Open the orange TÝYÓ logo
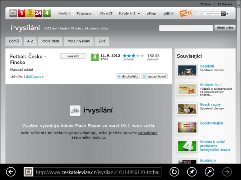 [x=186, y=13]
